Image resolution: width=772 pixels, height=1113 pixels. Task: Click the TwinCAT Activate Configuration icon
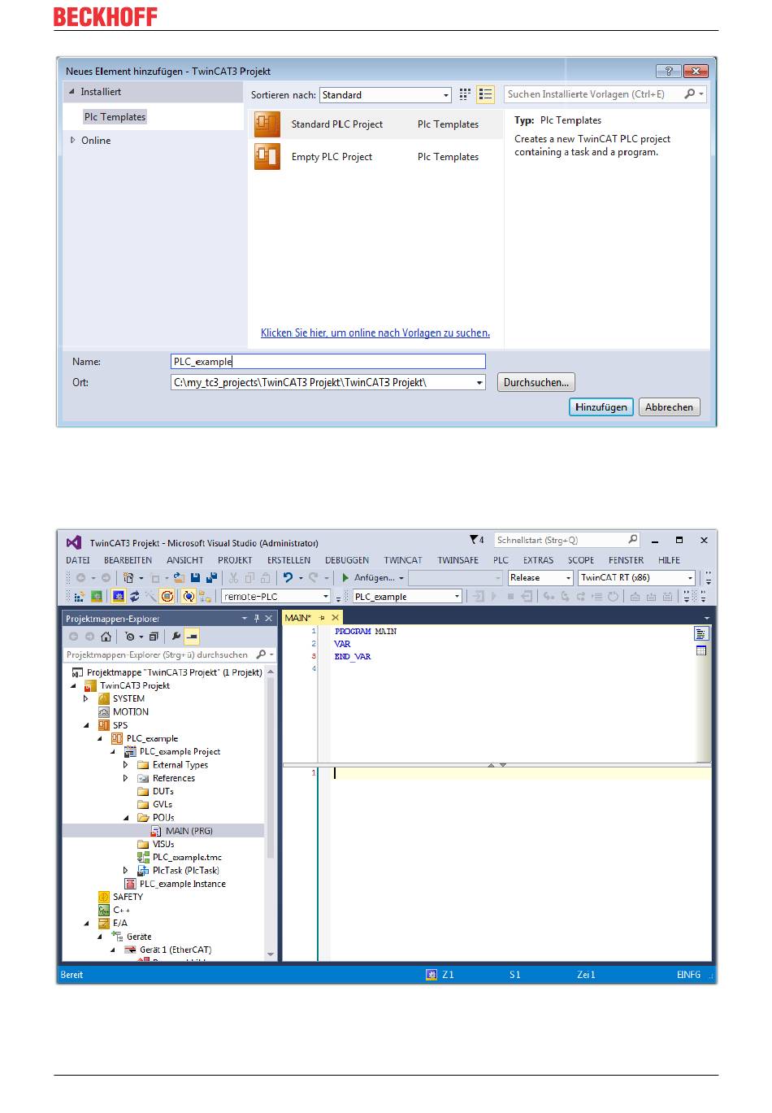[x=80, y=597]
